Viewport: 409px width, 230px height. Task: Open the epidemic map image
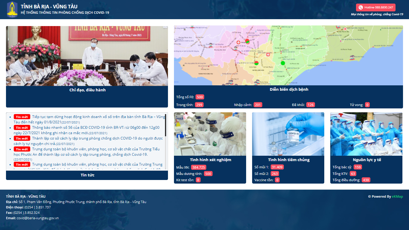(288, 55)
